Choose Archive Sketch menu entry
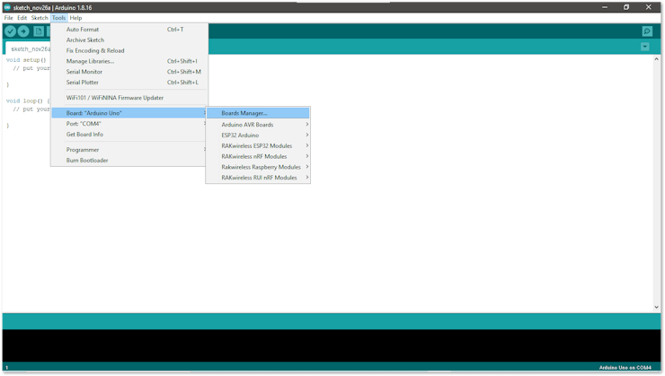 tap(129, 39)
